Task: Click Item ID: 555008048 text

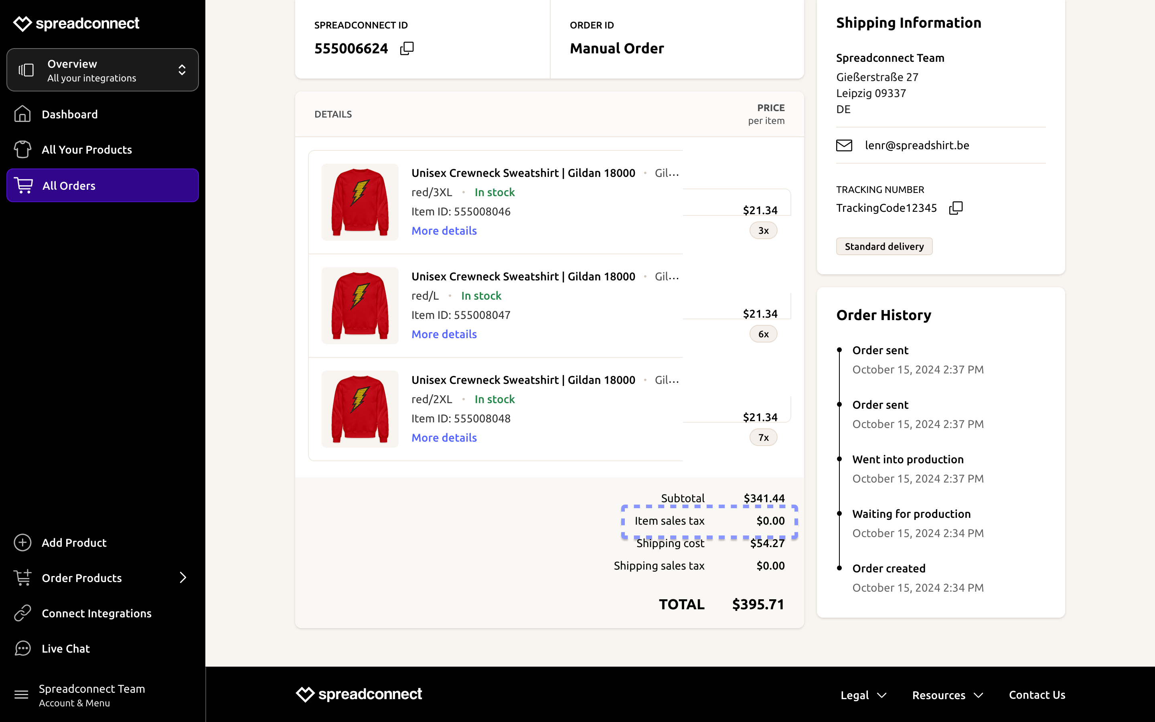Action: pyautogui.click(x=461, y=418)
